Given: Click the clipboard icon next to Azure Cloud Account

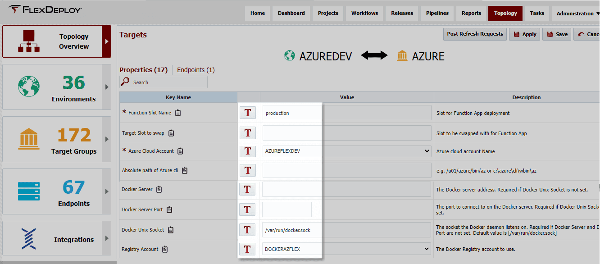Looking at the screenshot, I should 180,151.
